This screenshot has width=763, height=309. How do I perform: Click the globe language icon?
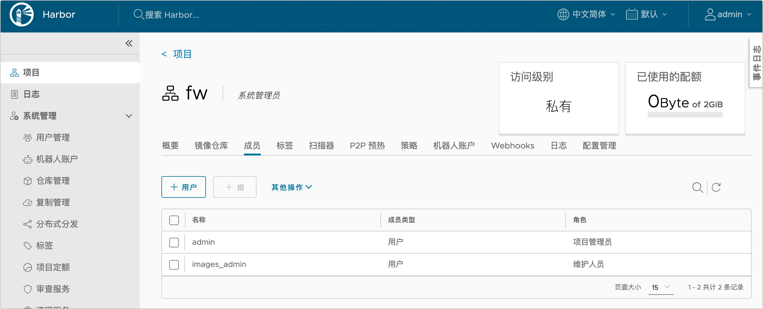click(x=563, y=14)
